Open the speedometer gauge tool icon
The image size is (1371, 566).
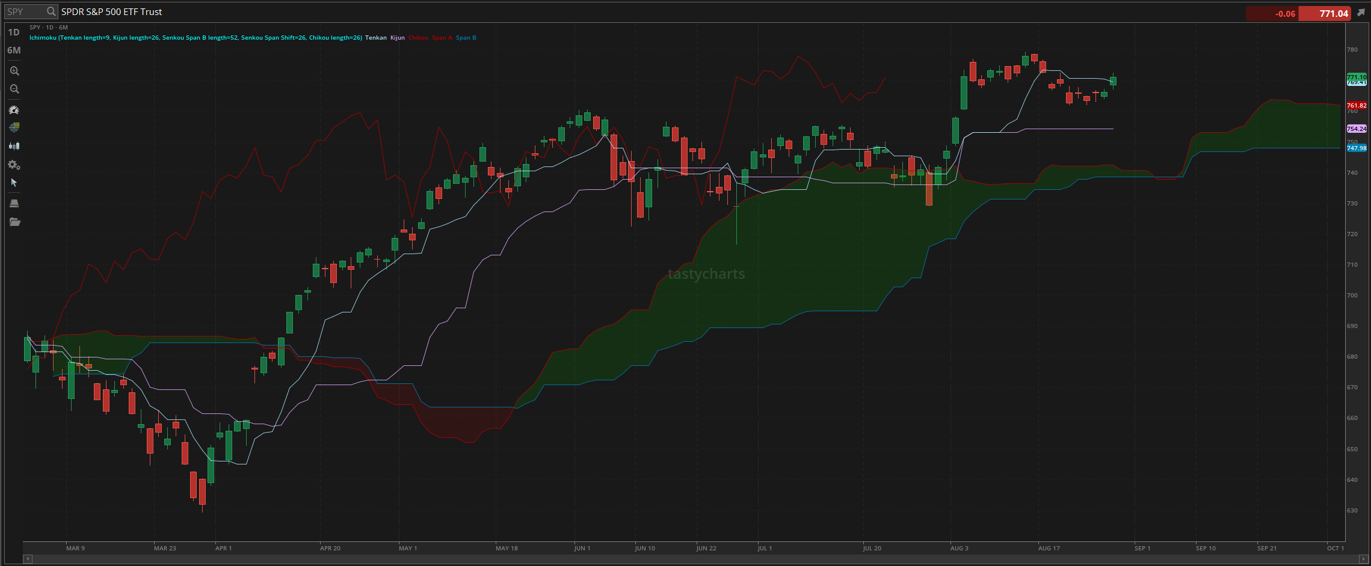pyautogui.click(x=14, y=110)
